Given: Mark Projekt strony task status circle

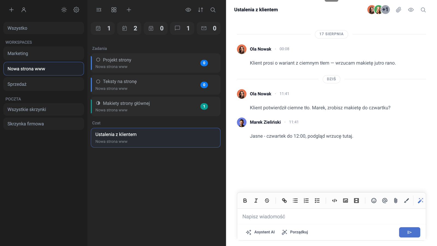Looking at the screenshot, I should pos(98,60).
